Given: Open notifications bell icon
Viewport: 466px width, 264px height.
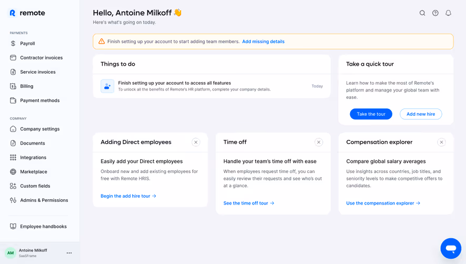Looking at the screenshot, I should pos(449,13).
